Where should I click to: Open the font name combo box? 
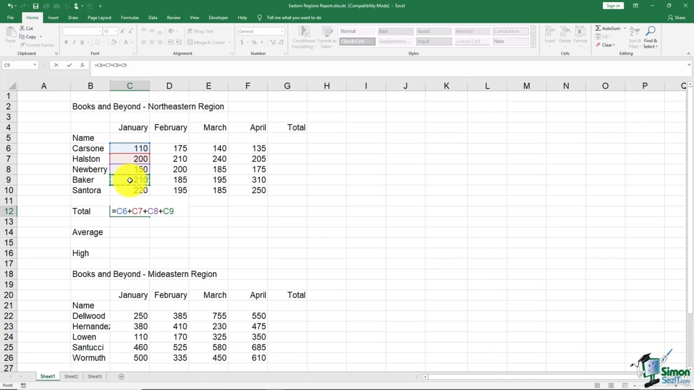[82, 31]
